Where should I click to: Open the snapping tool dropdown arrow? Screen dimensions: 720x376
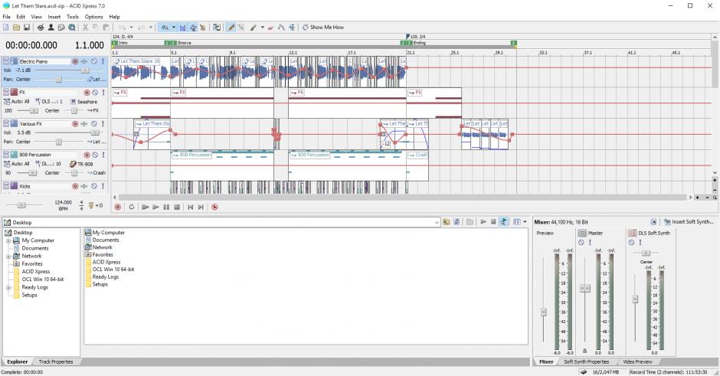coord(174,28)
